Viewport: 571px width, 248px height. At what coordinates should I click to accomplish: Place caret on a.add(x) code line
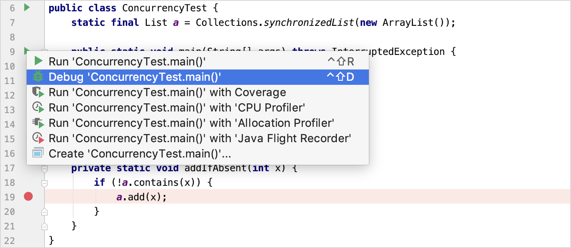coord(142,197)
